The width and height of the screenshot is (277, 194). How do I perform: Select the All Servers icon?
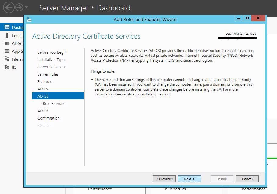pos(6,43)
